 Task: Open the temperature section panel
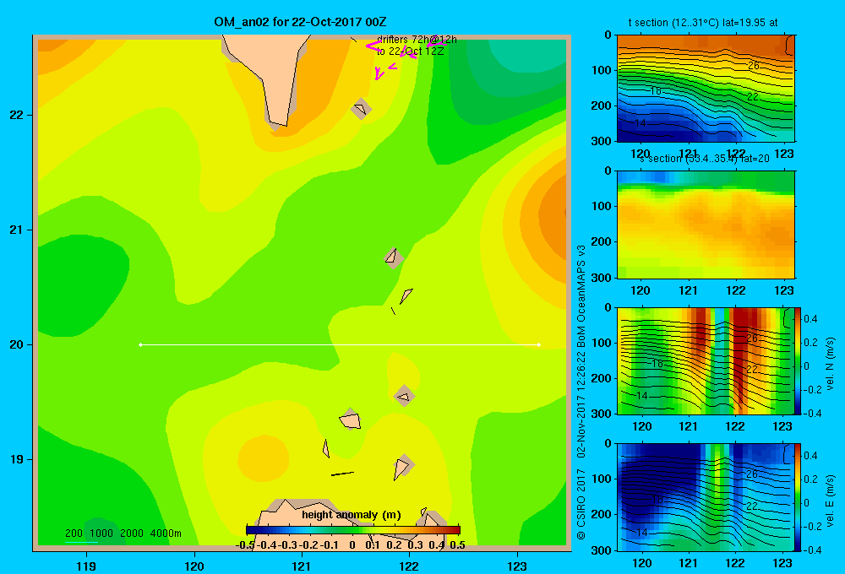pyautogui.click(x=706, y=89)
